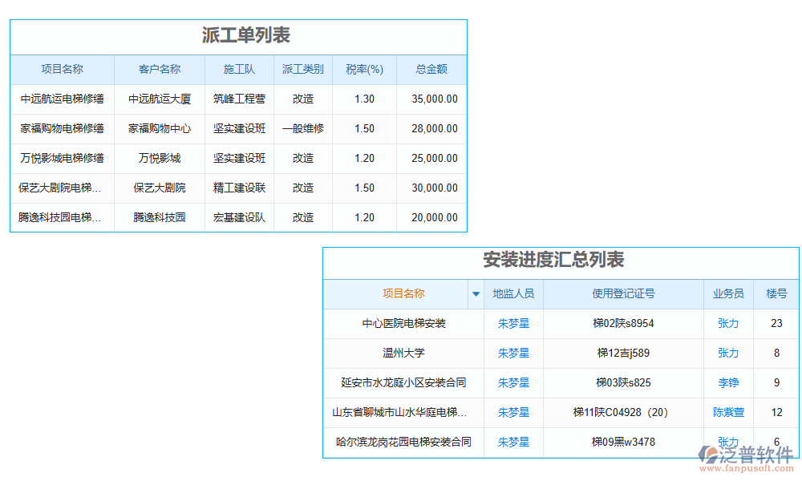
Task: Click 张力 salesperson link for 温州大学
Action: tap(727, 354)
